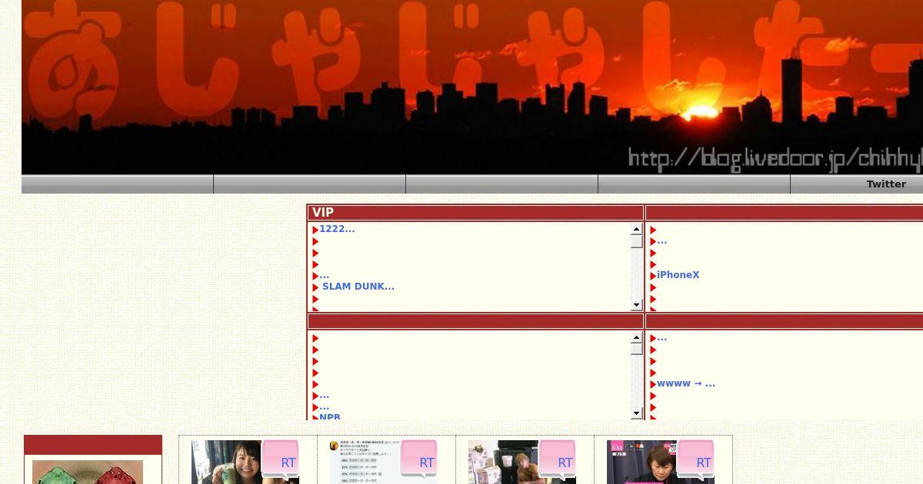Screen dimensions: 923x484
Task: Click the scroll-up arrow of the NPB panel
Action: point(637,337)
